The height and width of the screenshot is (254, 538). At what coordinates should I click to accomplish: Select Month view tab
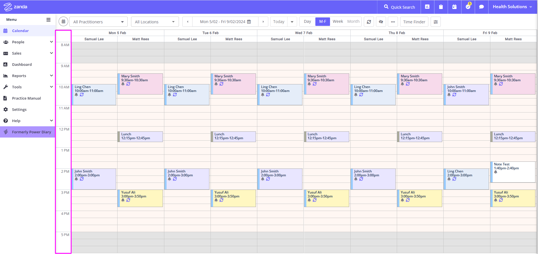(353, 21)
